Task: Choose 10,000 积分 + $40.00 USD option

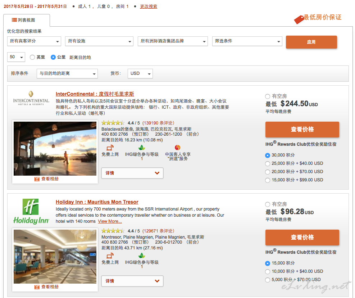Action: pos(268,271)
